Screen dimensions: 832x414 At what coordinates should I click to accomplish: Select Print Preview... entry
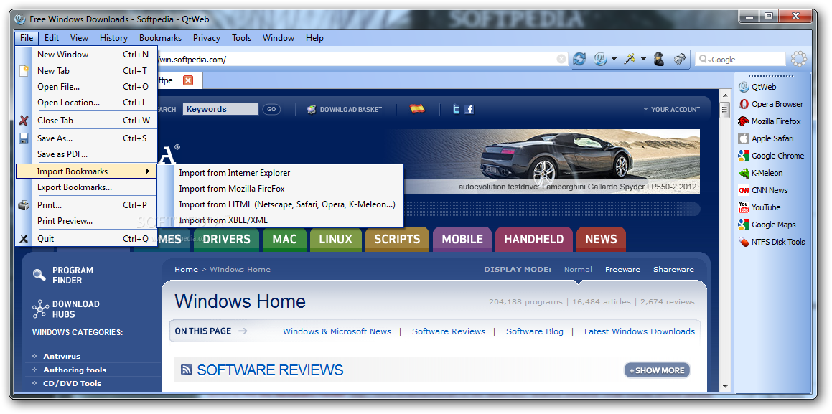(x=86, y=221)
